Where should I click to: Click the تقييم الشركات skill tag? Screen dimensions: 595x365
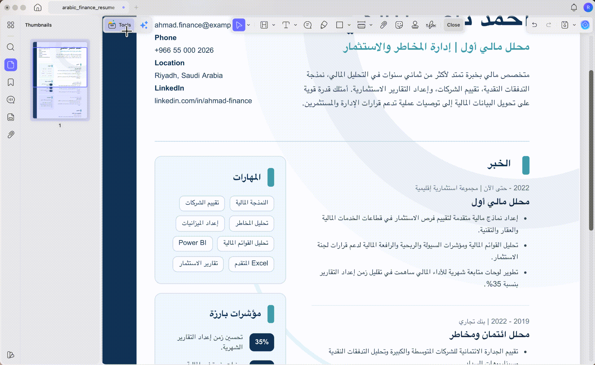tap(202, 203)
